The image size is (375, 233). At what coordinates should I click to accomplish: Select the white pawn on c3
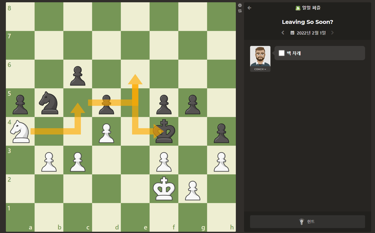pos(78,162)
